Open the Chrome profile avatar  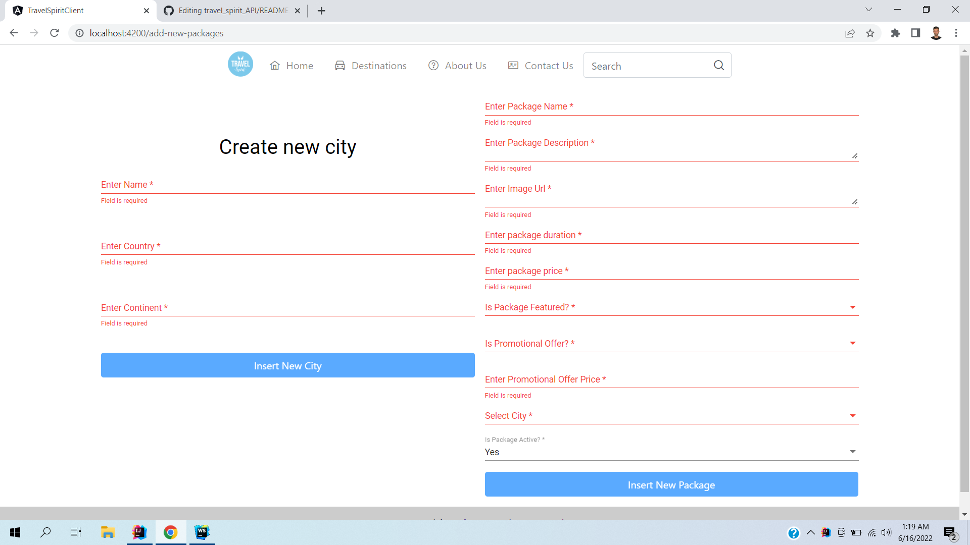pos(936,33)
